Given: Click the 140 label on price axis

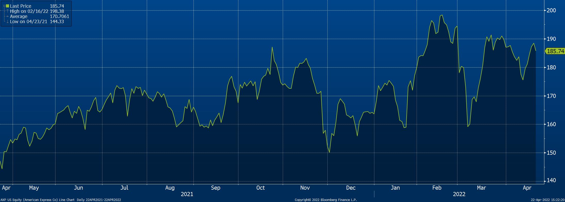Looking at the screenshot, I should pyautogui.click(x=552, y=181).
